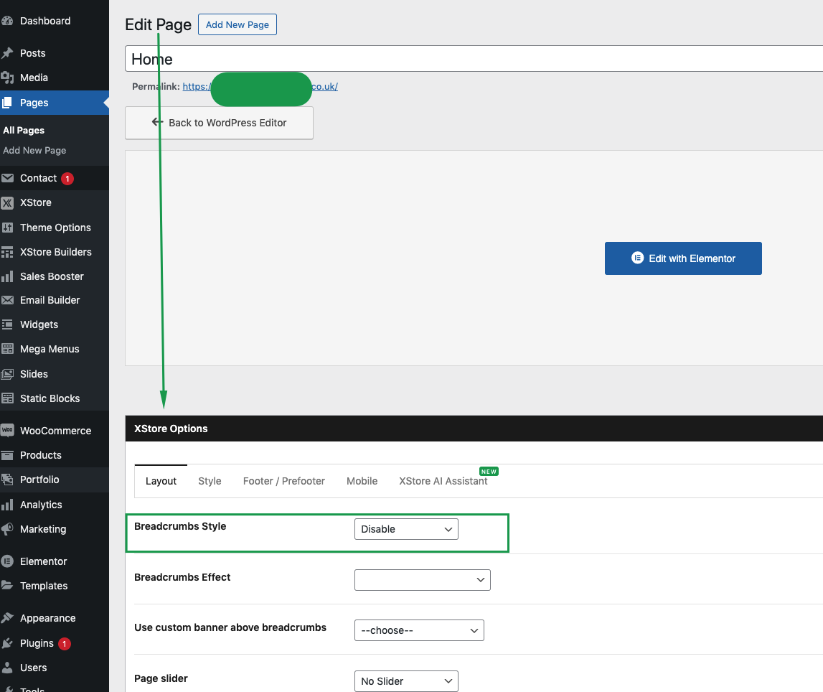Go to the Theme Options label
Image resolution: width=823 pixels, height=692 pixels.
(56, 228)
